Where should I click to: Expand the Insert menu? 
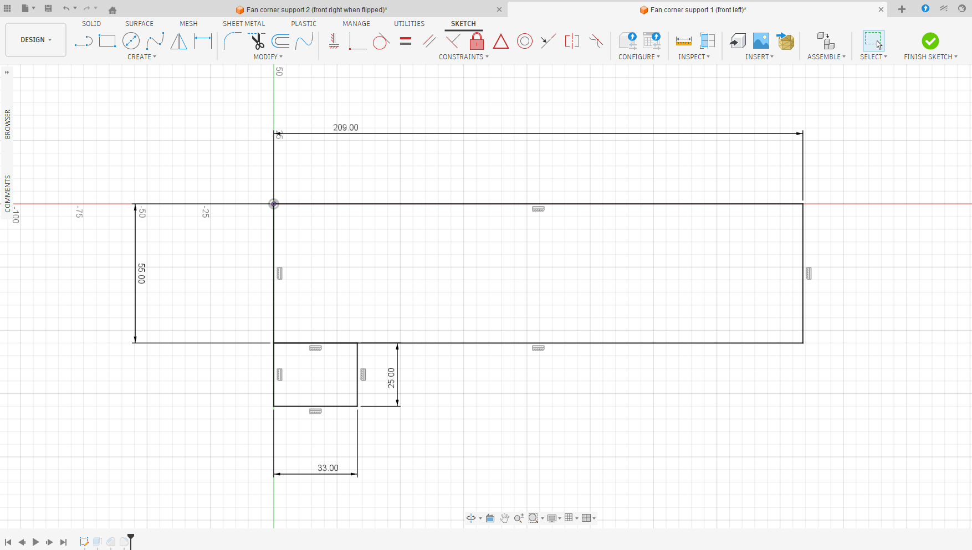click(x=760, y=57)
